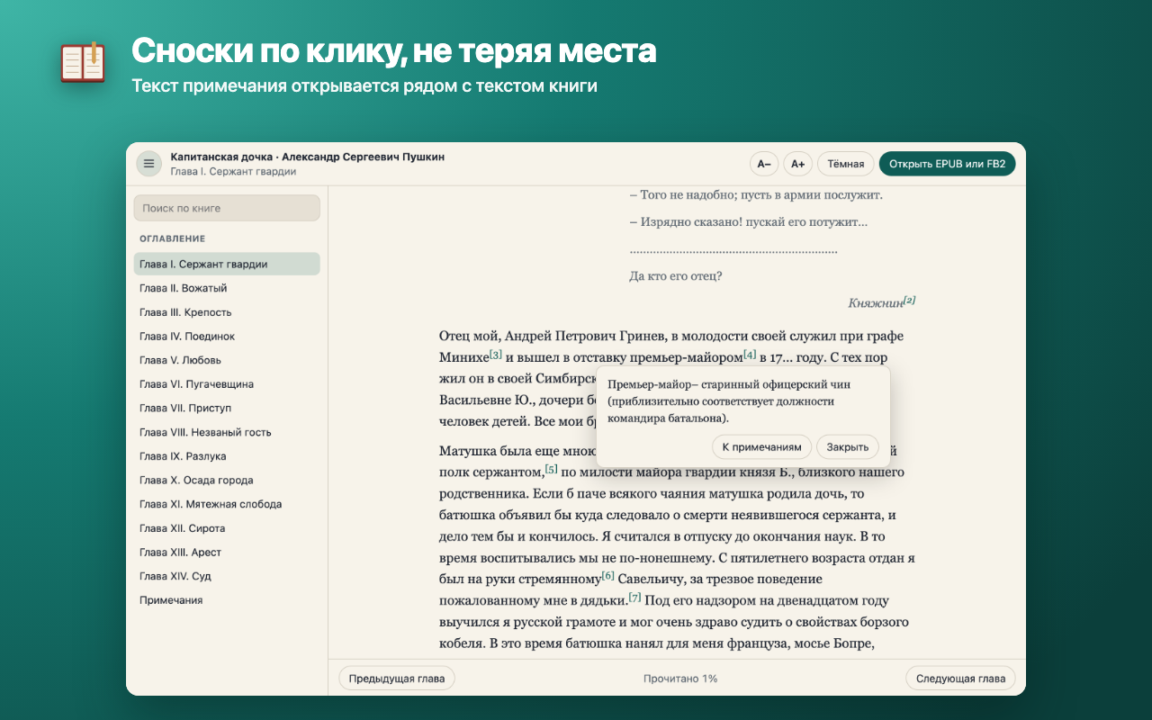The height and width of the screenshot is (720, 1152).
Task: Switch to the Тёмная theme
Action: [x=845, y=164]
